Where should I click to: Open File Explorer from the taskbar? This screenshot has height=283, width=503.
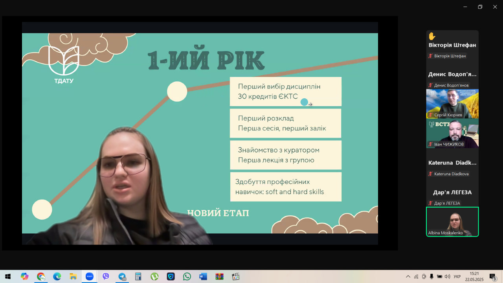click(x=73, y=277)
